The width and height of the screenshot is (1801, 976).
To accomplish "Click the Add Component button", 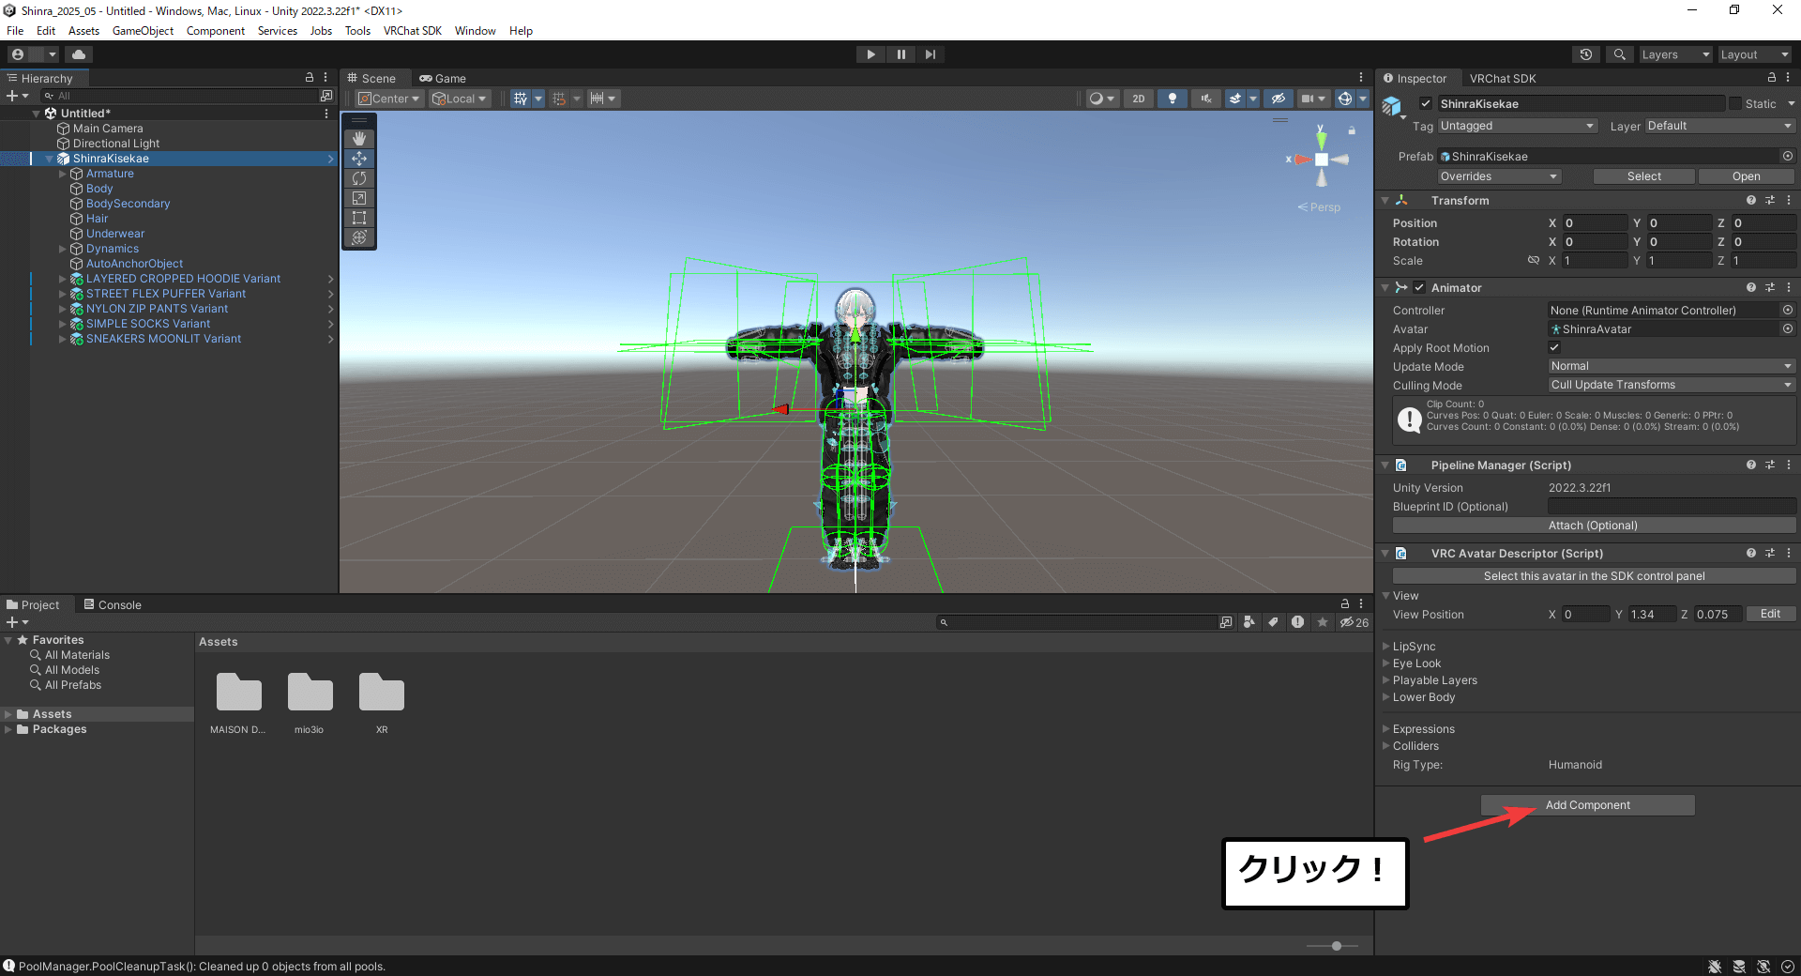I will point(1588,805).
